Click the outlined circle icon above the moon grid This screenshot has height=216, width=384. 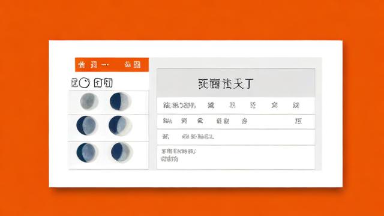tap(84, 83)
